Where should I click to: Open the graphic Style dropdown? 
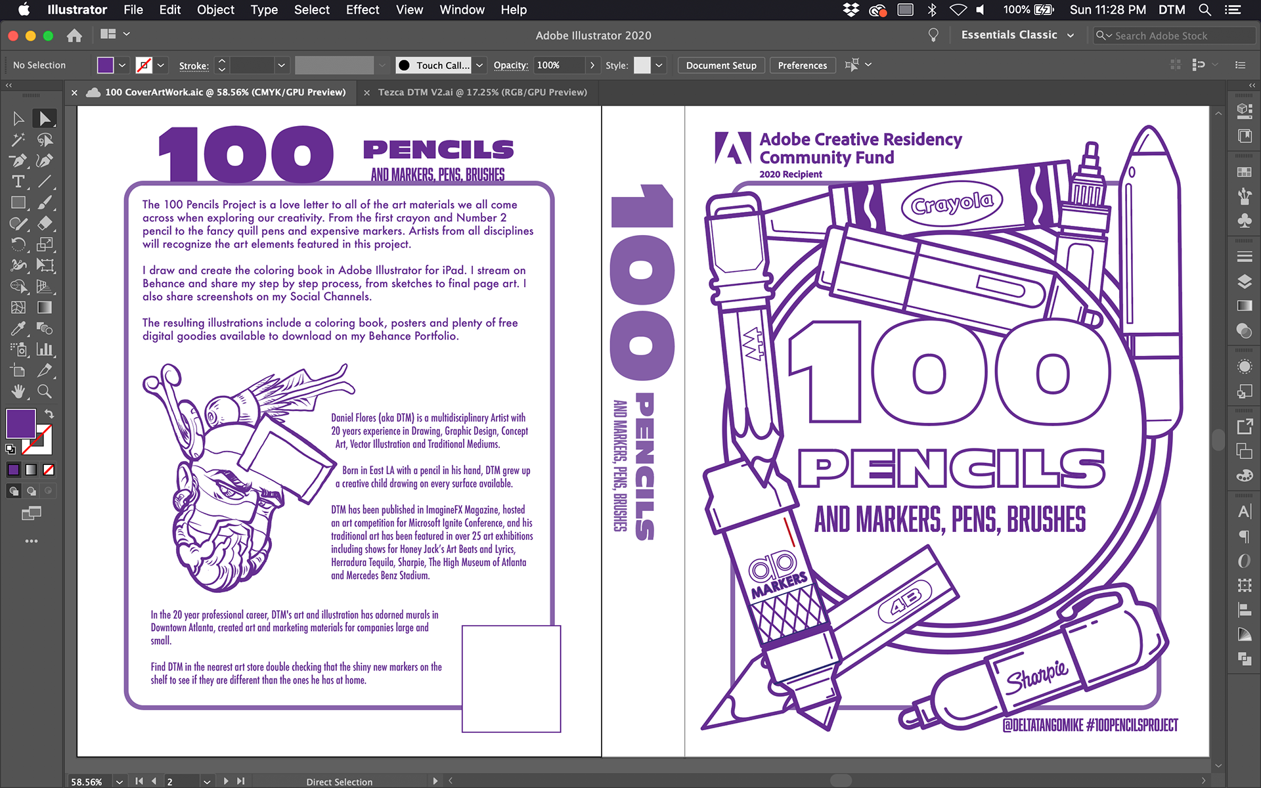pyautogui.click(x=659, y=65)
